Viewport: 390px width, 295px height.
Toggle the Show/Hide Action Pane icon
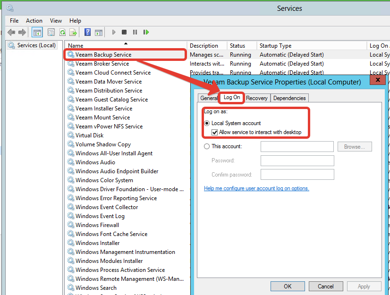pos(99,33)
